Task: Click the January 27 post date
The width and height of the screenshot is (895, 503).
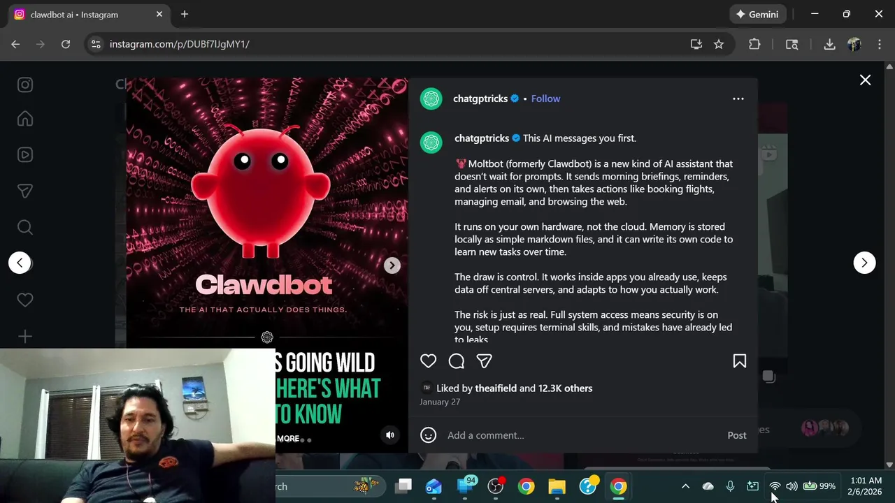Action: (440, 402)
